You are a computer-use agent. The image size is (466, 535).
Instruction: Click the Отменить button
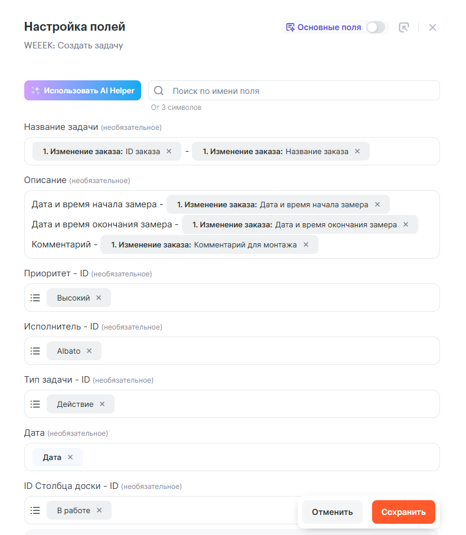333,512
